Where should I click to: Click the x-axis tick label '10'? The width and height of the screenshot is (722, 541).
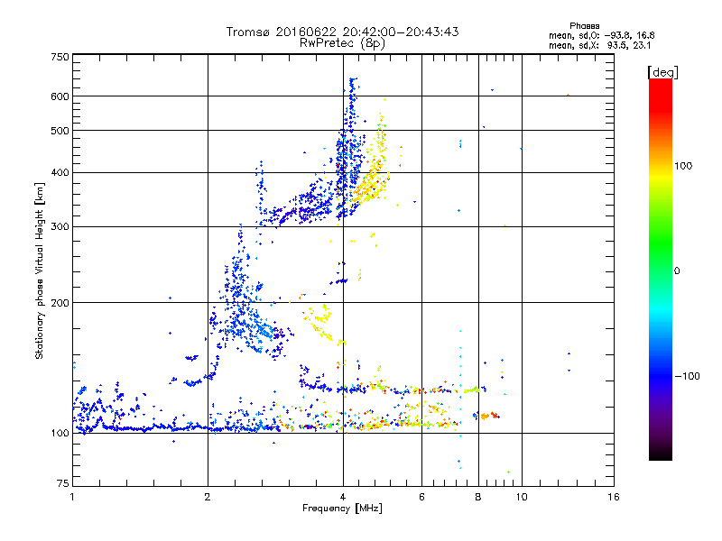522,497
